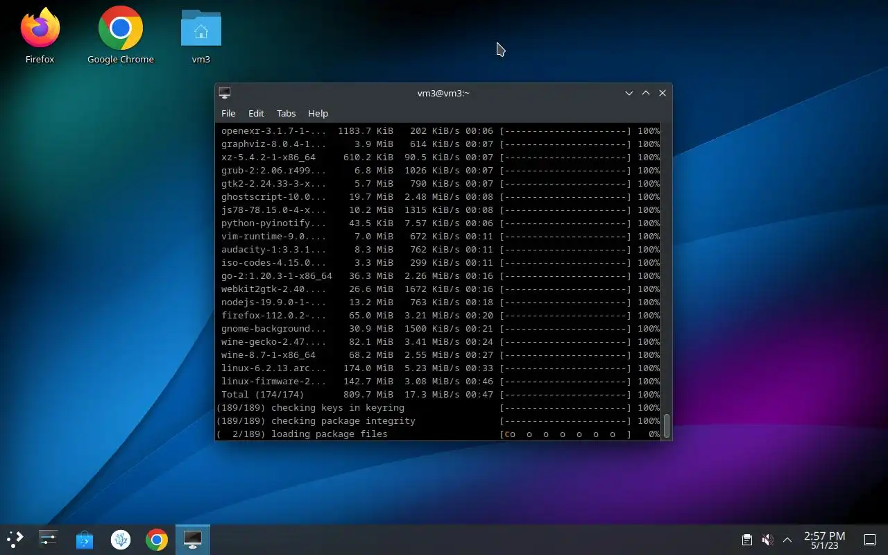888x555 pixels.
Task: Click the 'go-2:1.20.3-1-x86_64' line
Action: click(440, 276)
